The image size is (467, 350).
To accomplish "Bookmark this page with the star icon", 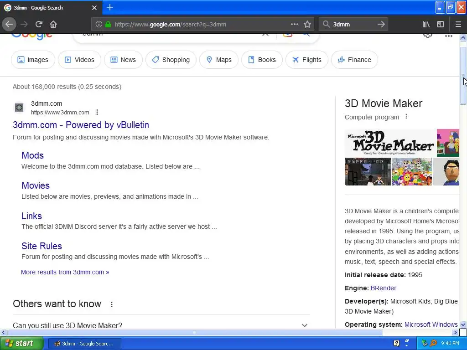I will [307, 24].
